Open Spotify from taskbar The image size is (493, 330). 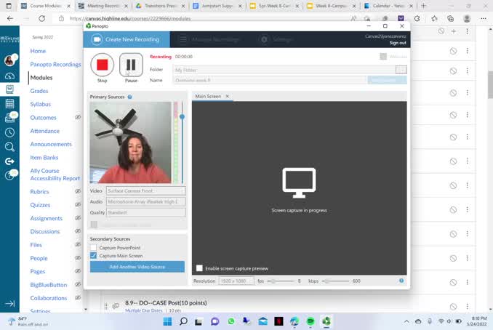(310, 321)
